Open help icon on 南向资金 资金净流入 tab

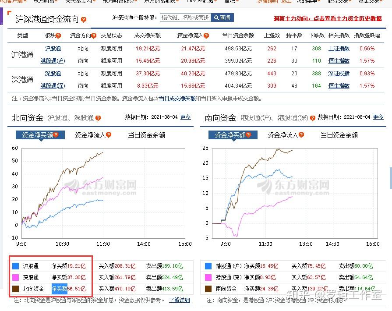tap(301, 135)
